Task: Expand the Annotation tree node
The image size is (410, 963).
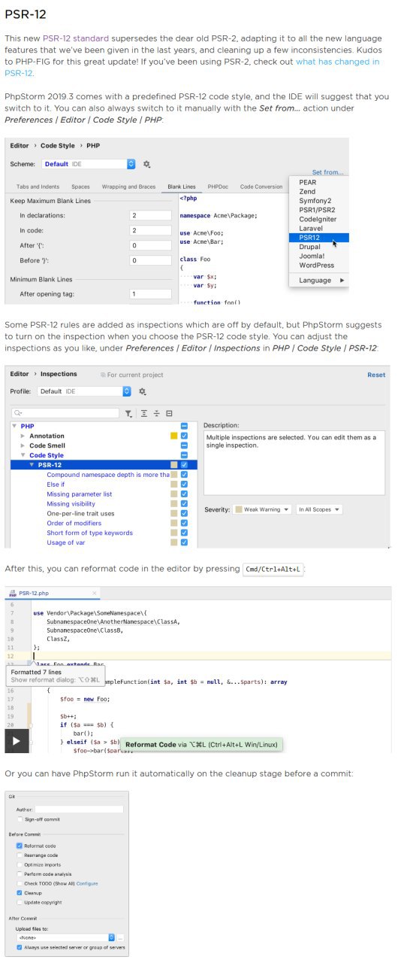Action: 23,436
